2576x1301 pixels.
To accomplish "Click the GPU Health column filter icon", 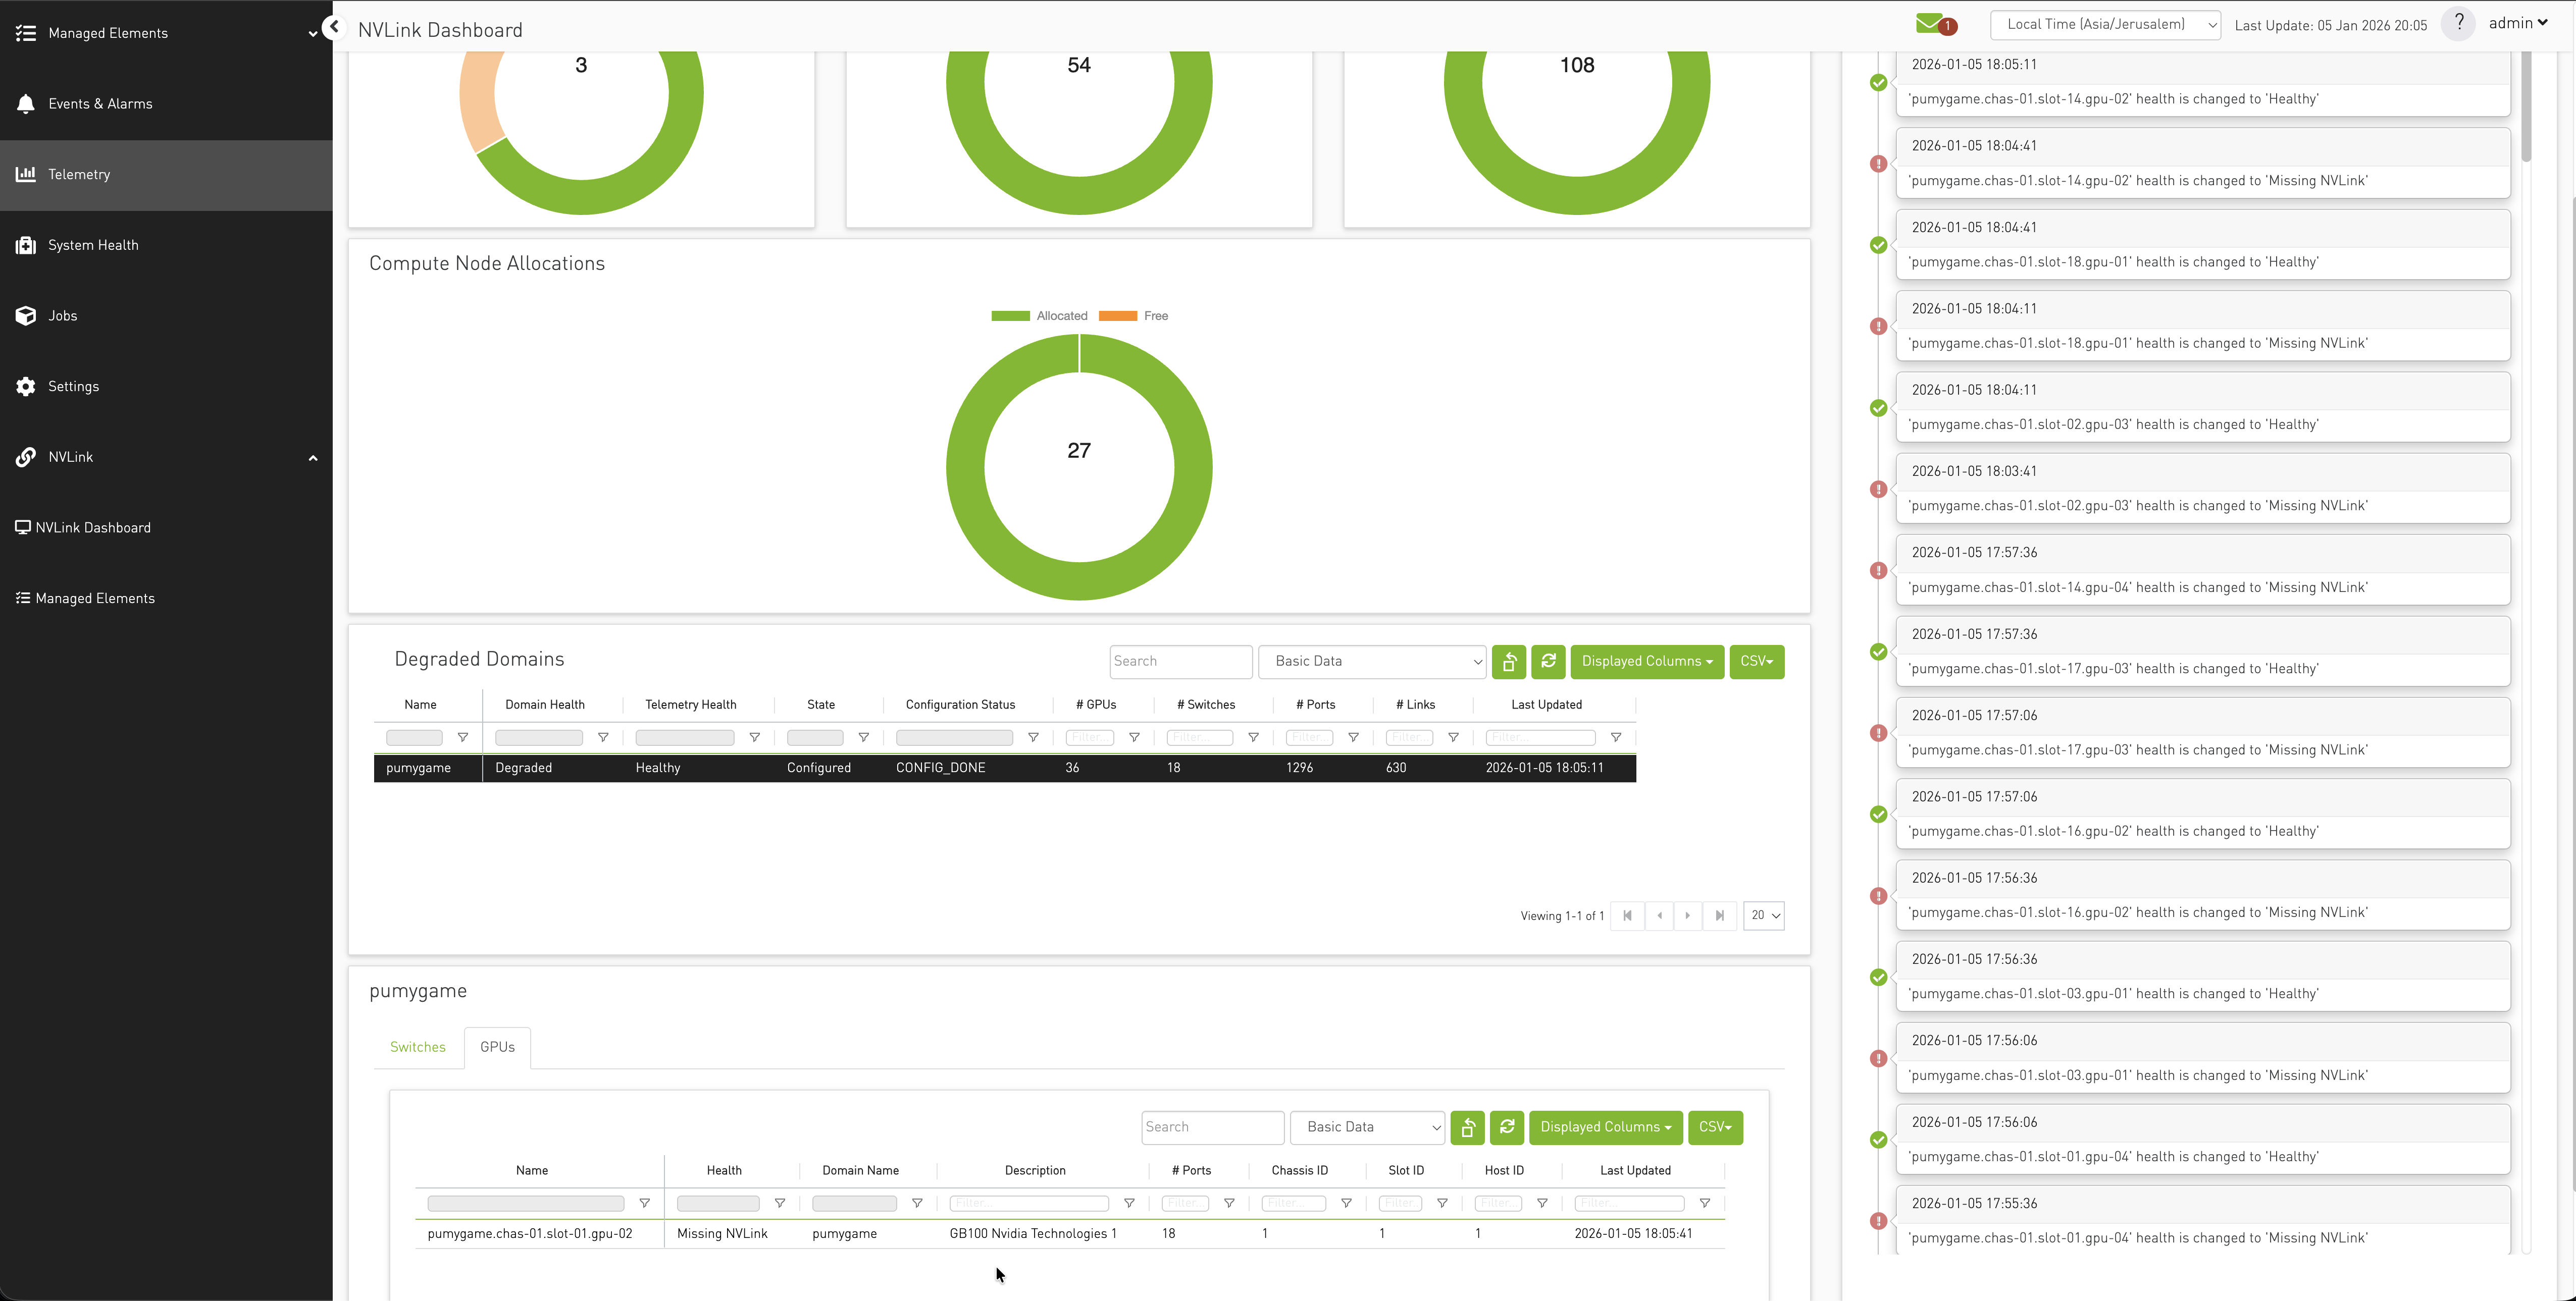I will point(780,1203).
